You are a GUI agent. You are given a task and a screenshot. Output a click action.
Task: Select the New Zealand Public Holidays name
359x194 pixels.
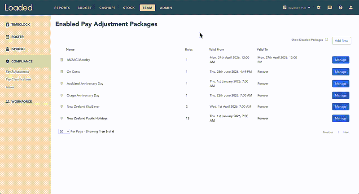click(87, 119)
